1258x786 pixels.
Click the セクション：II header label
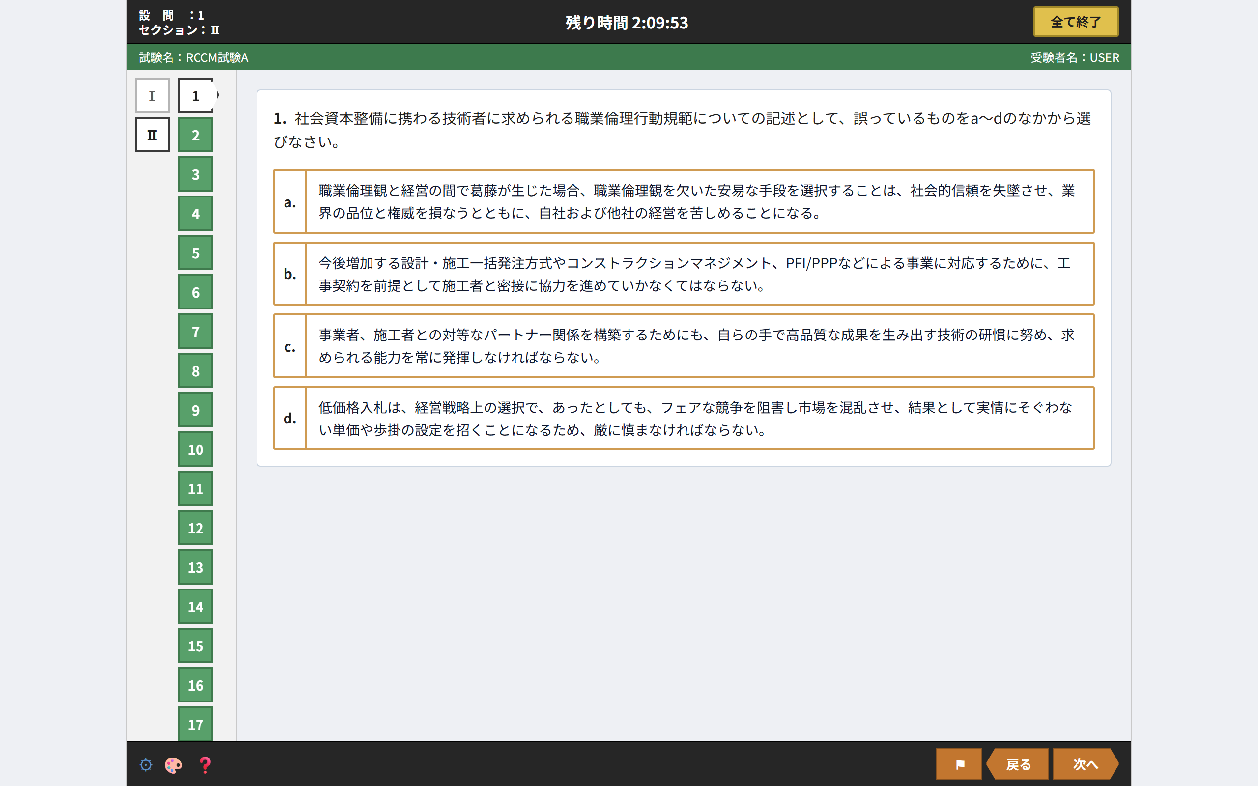[179, 29]
